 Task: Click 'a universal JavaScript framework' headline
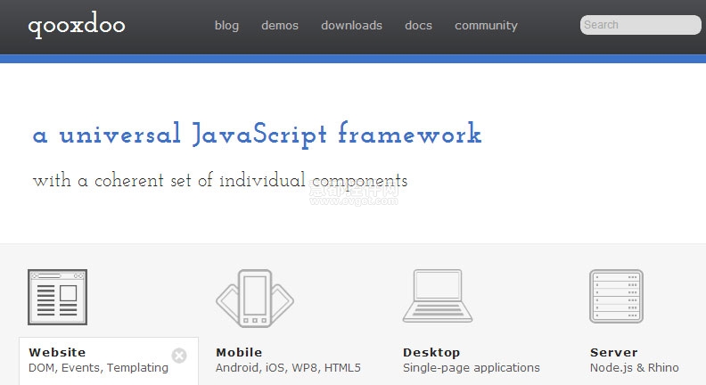tap(257, 135)
